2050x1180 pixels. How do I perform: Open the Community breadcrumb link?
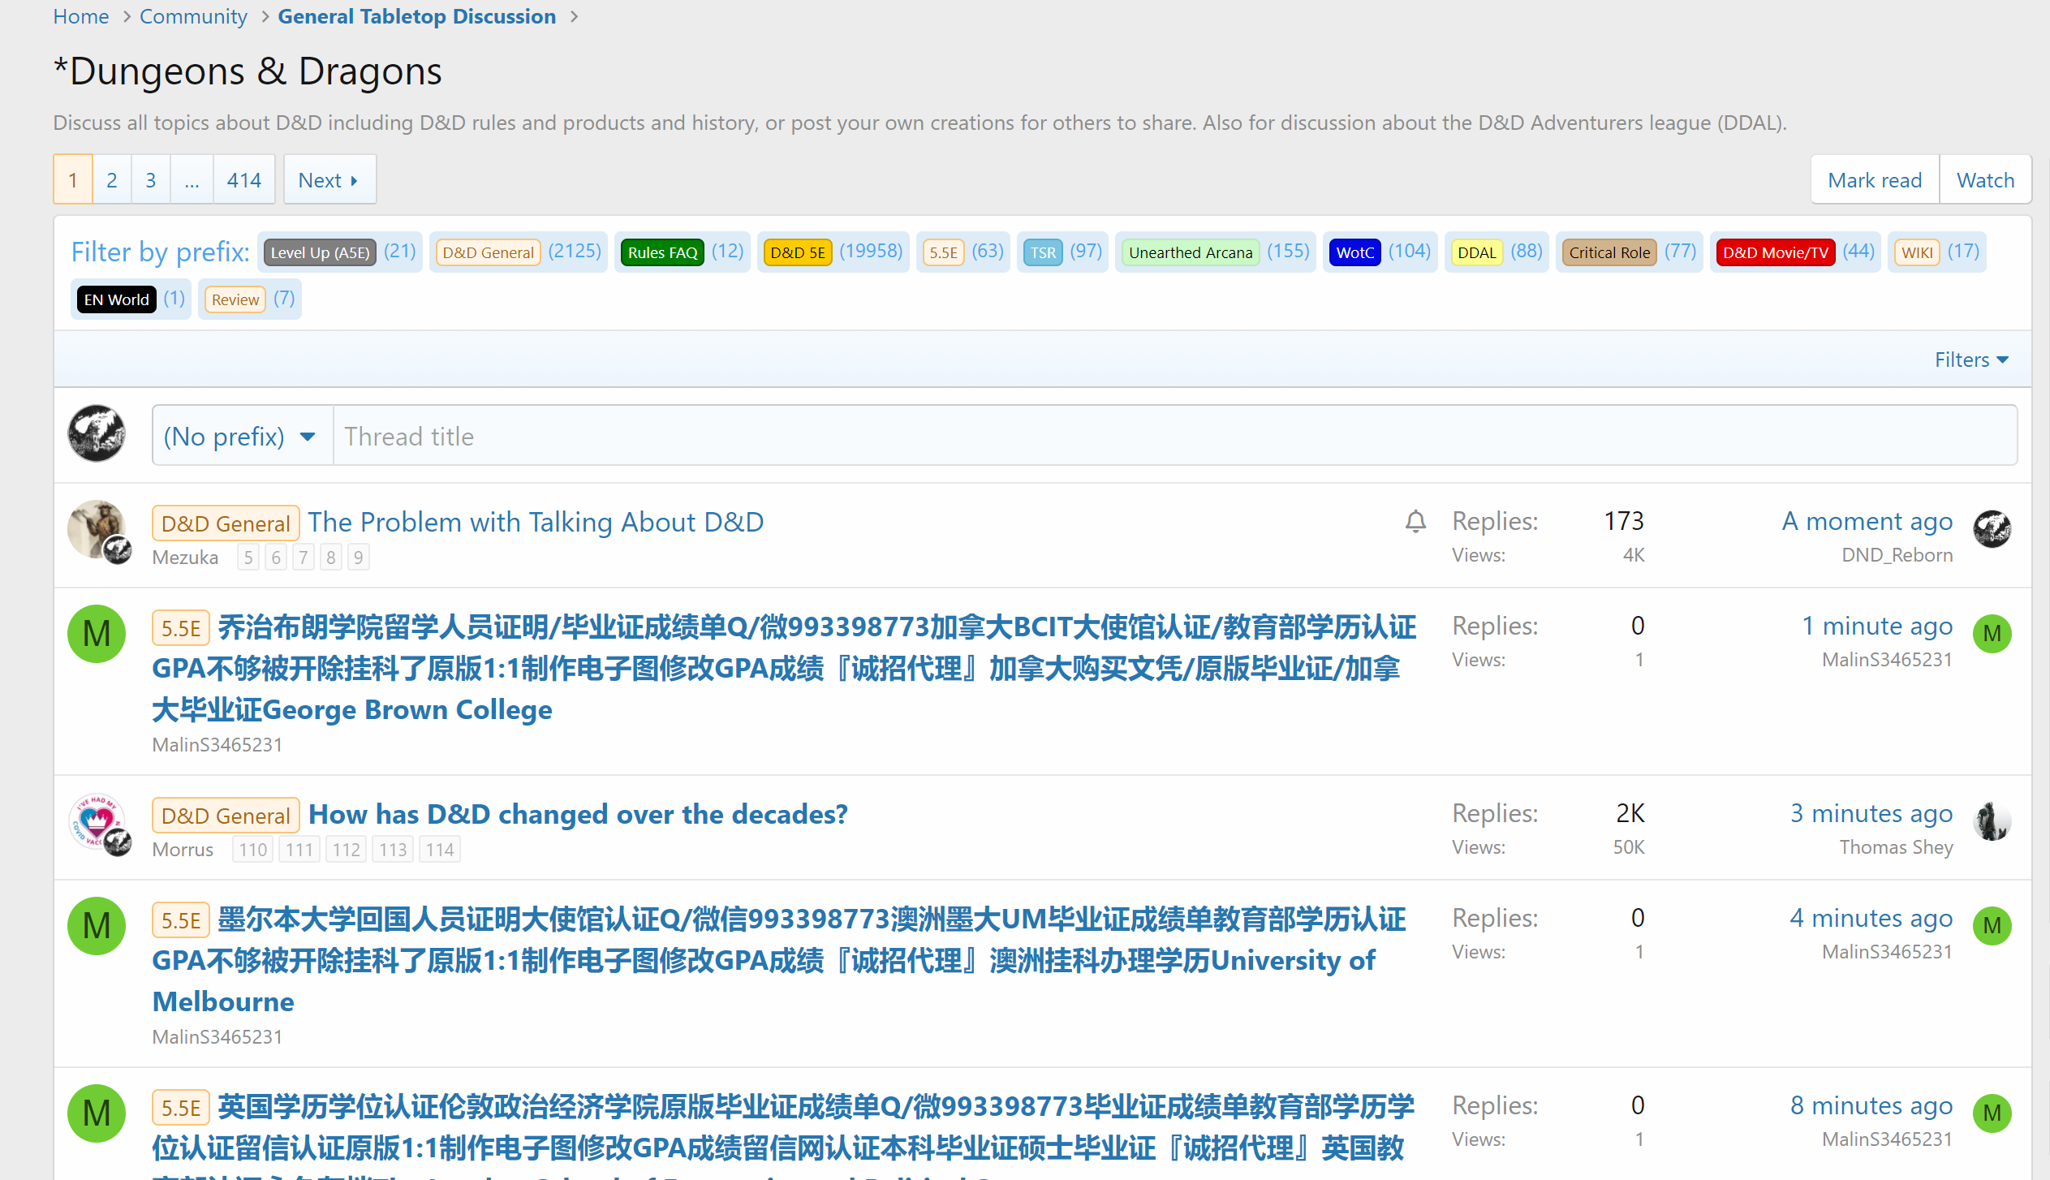(193, 16)
